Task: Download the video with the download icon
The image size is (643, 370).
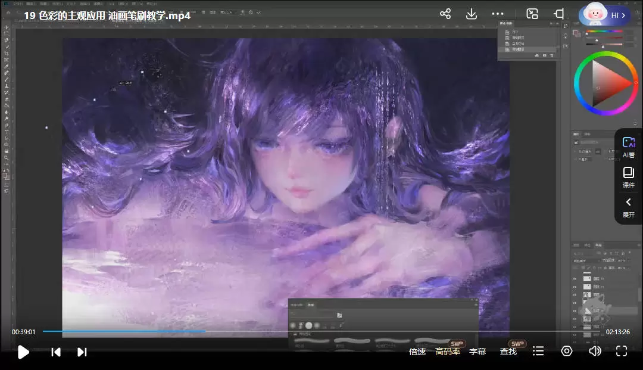Action: [x=472, y=14]
